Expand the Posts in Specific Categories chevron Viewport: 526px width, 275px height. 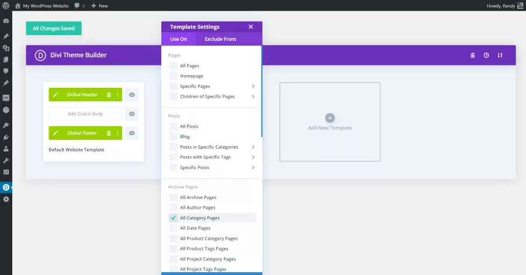(x=253, y=147)
